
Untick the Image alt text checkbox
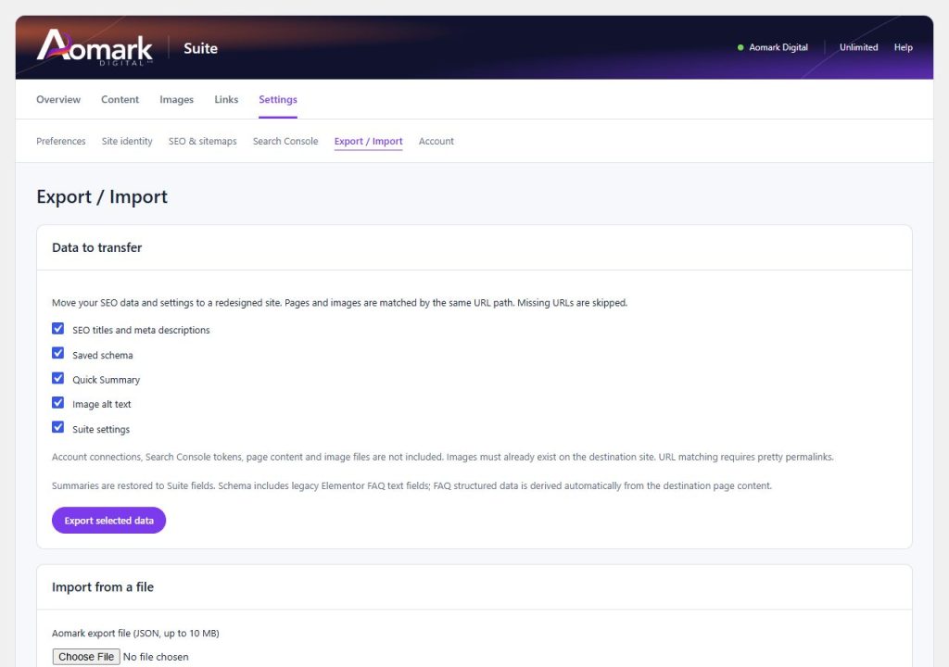(x=58, y=403)
